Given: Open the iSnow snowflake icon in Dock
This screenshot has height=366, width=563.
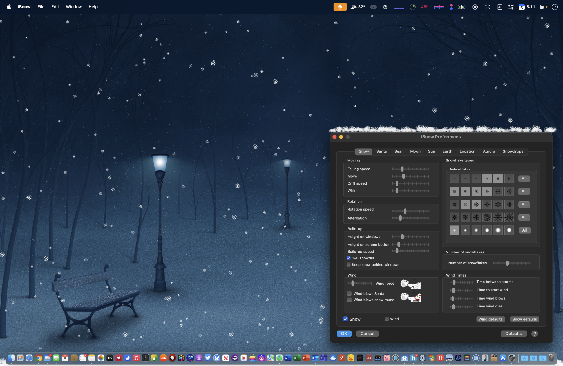Looking at the screenshot, I should (476, 358).
